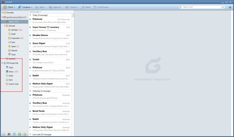Click the Gmail Sent folder icon

point(9,42)
